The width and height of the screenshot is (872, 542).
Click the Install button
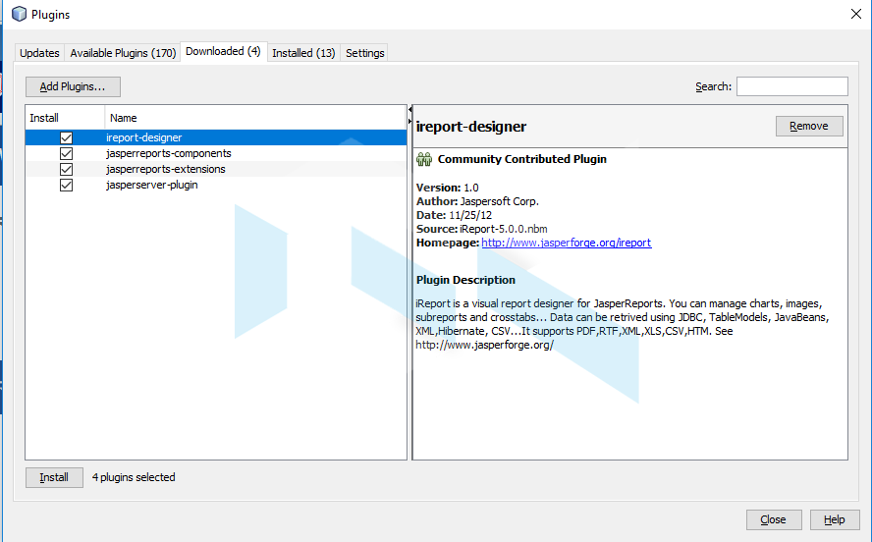tap(54, 477)
